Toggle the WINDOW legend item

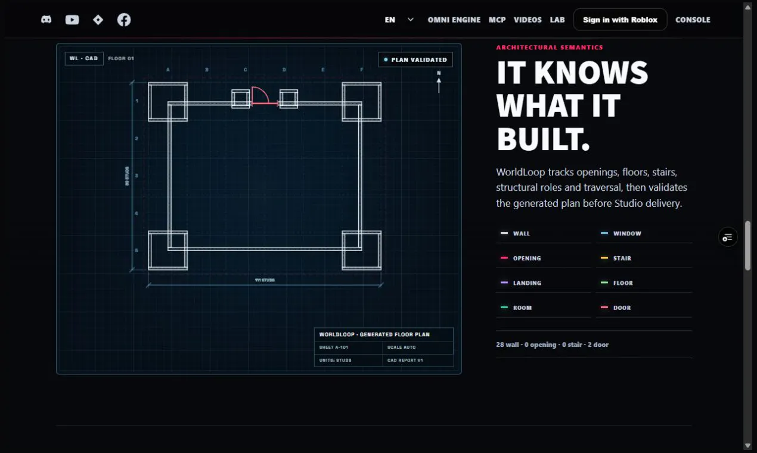pos(644,234)
